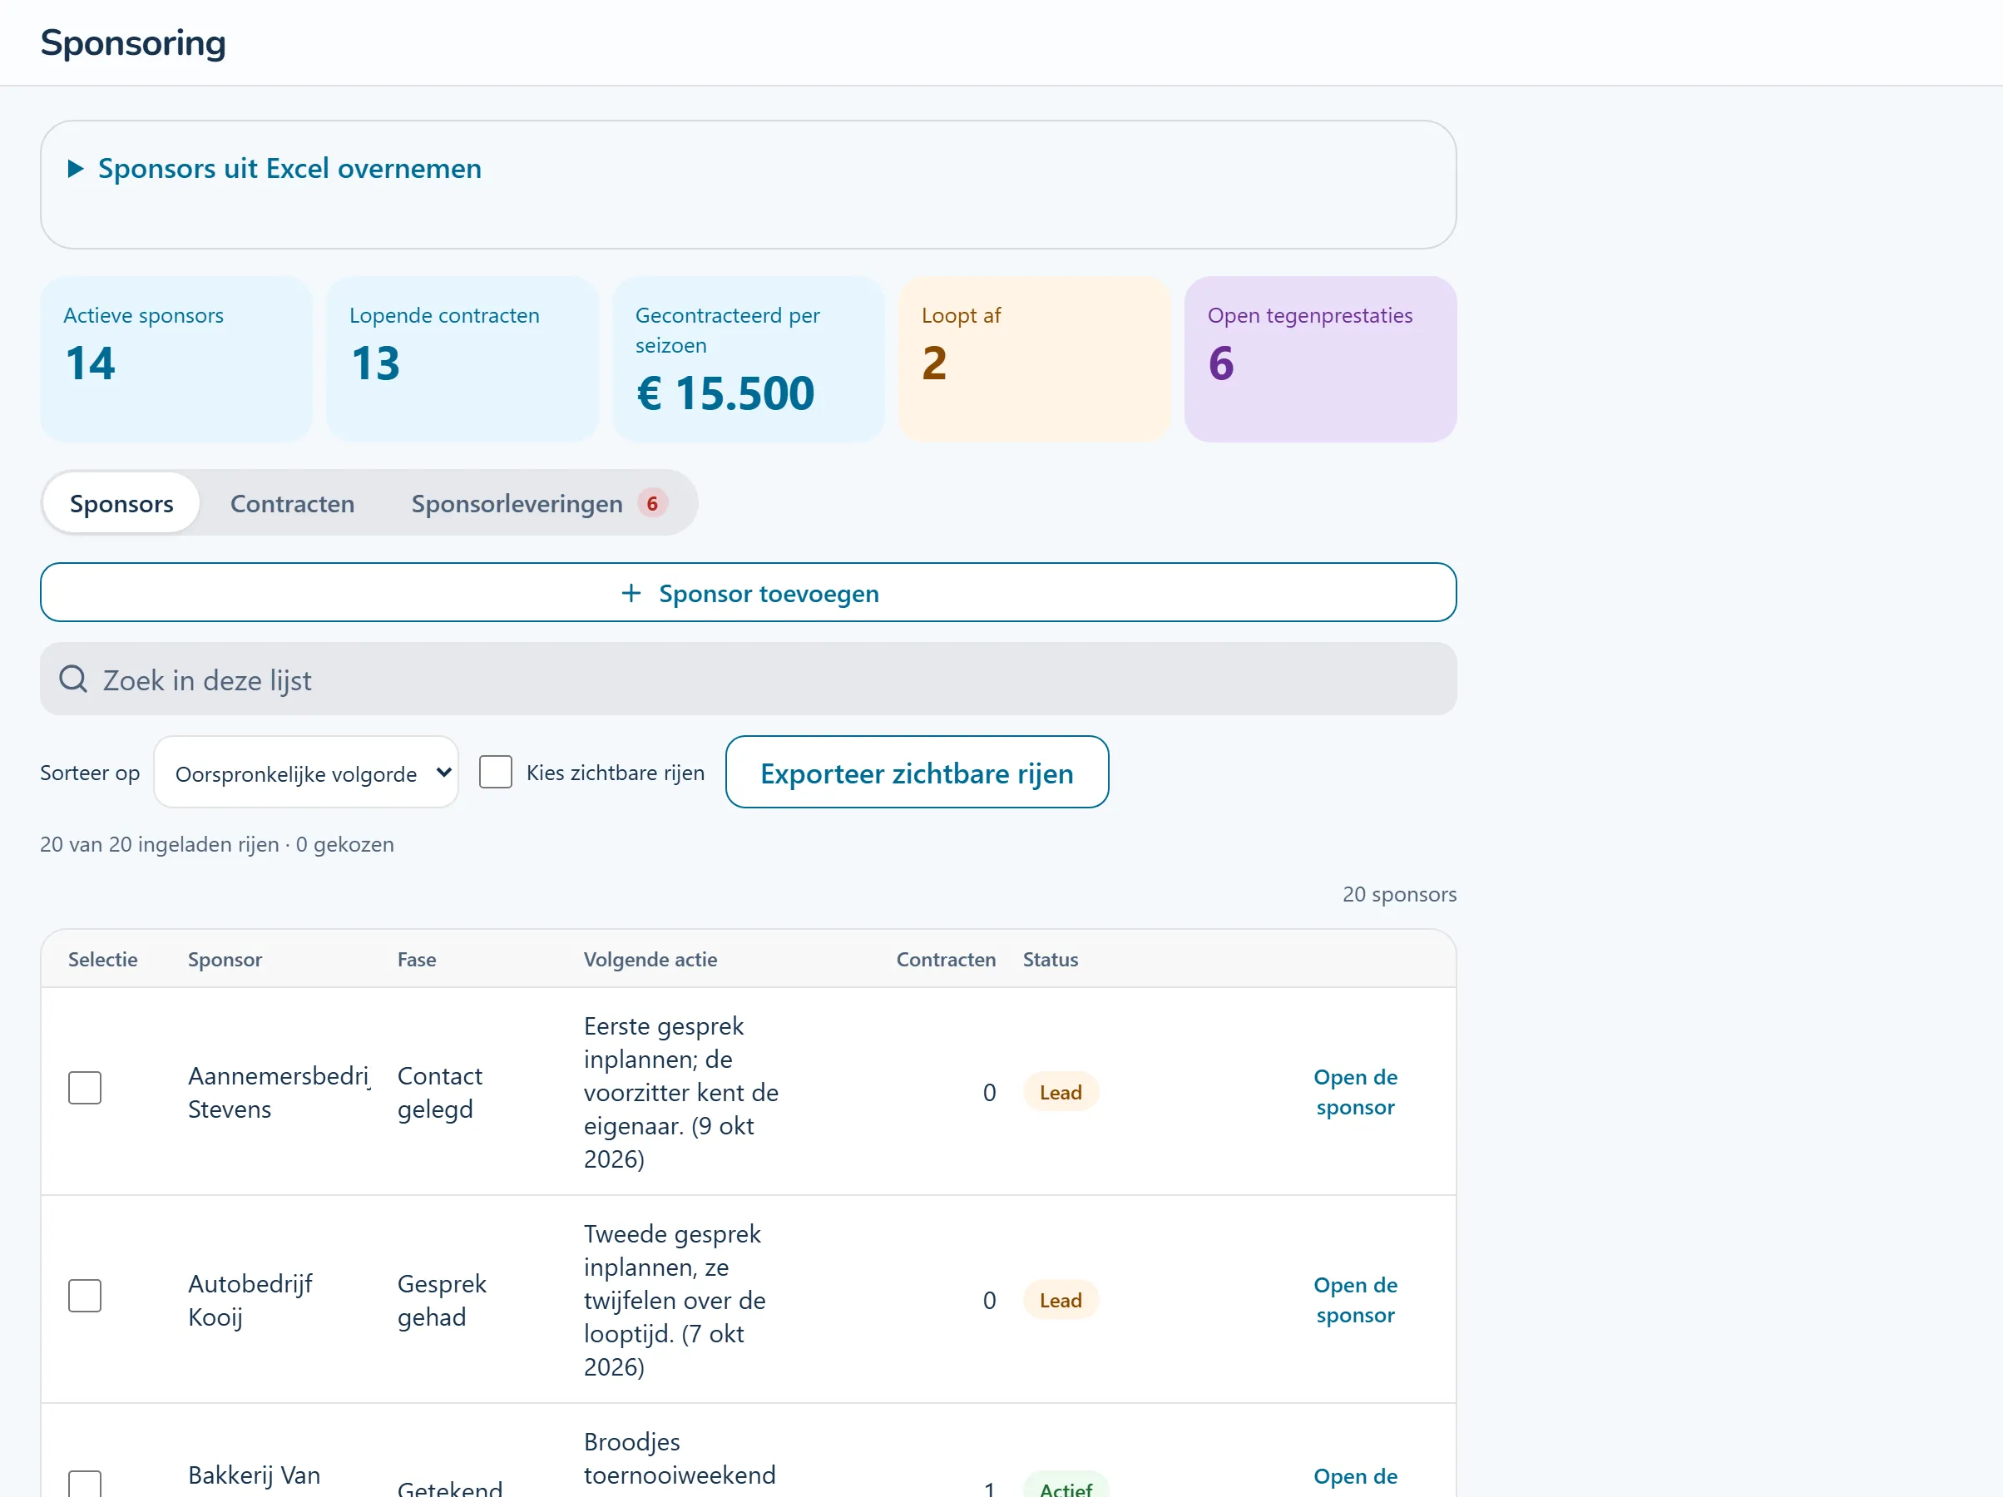Image resolution: width=2003 pixels, height=1497 pixels.
Task: Open the sponsor for Autobedrijf Kooij
Action: tap(1355, 1301)
